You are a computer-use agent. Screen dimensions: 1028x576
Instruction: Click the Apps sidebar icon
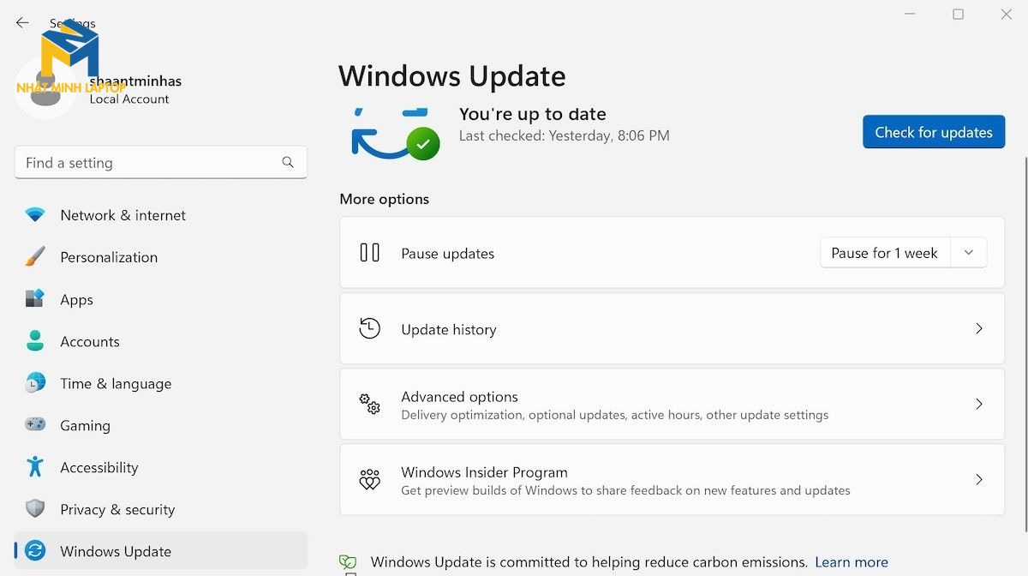tap(35, 299)
